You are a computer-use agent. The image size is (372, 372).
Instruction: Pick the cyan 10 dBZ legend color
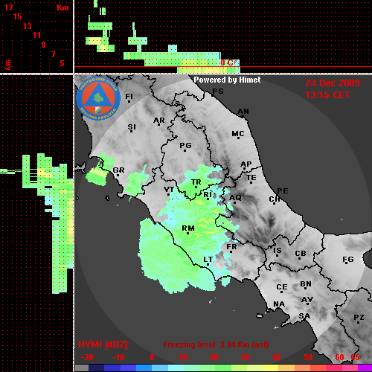coord(184,368)
